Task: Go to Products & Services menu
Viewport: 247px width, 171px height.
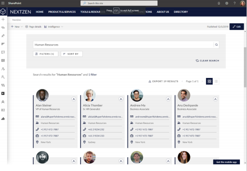Action: pos(62,12)
